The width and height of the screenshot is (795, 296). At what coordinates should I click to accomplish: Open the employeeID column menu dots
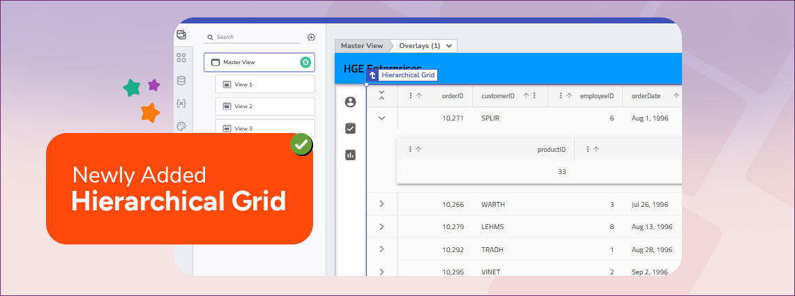(x=561, y=95)
